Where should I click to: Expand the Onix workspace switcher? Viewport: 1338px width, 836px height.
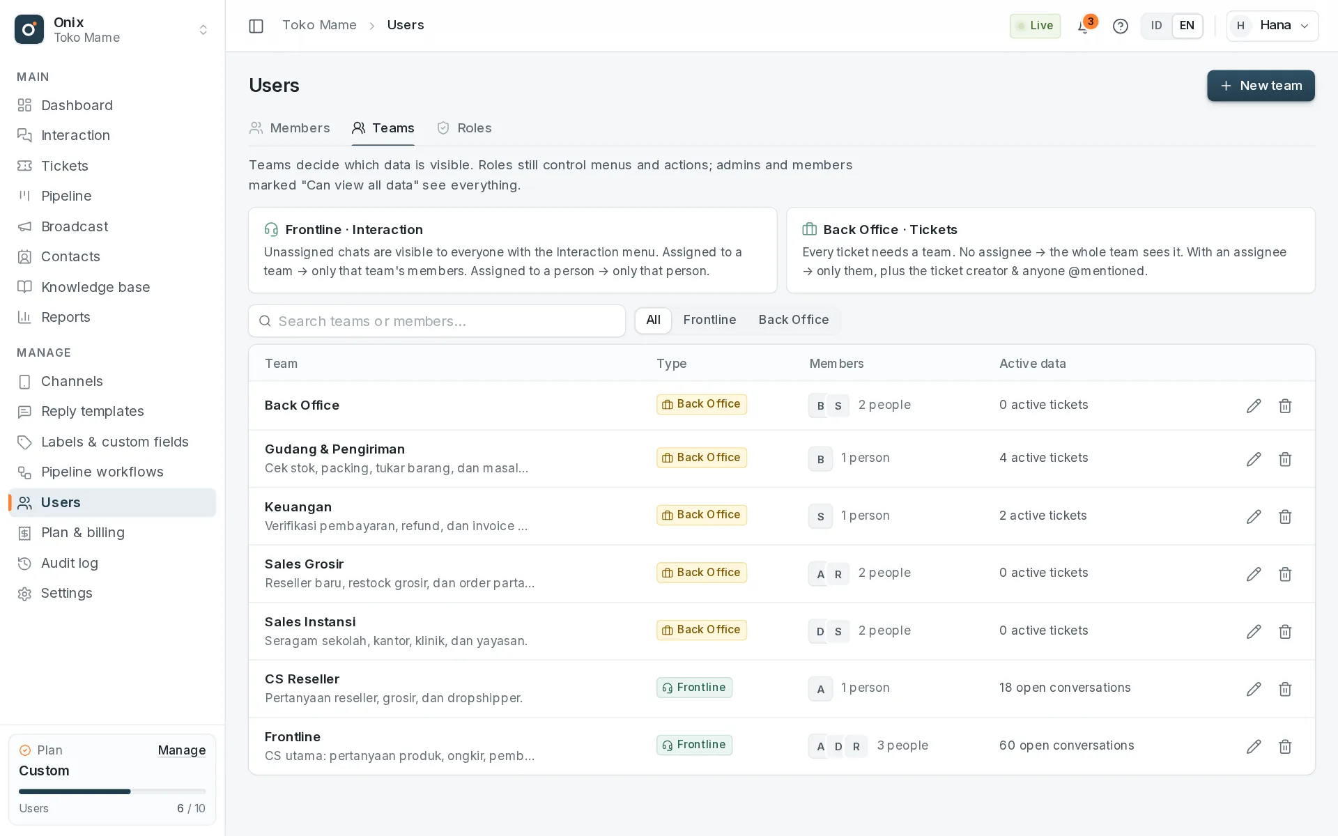coord(112,29)
